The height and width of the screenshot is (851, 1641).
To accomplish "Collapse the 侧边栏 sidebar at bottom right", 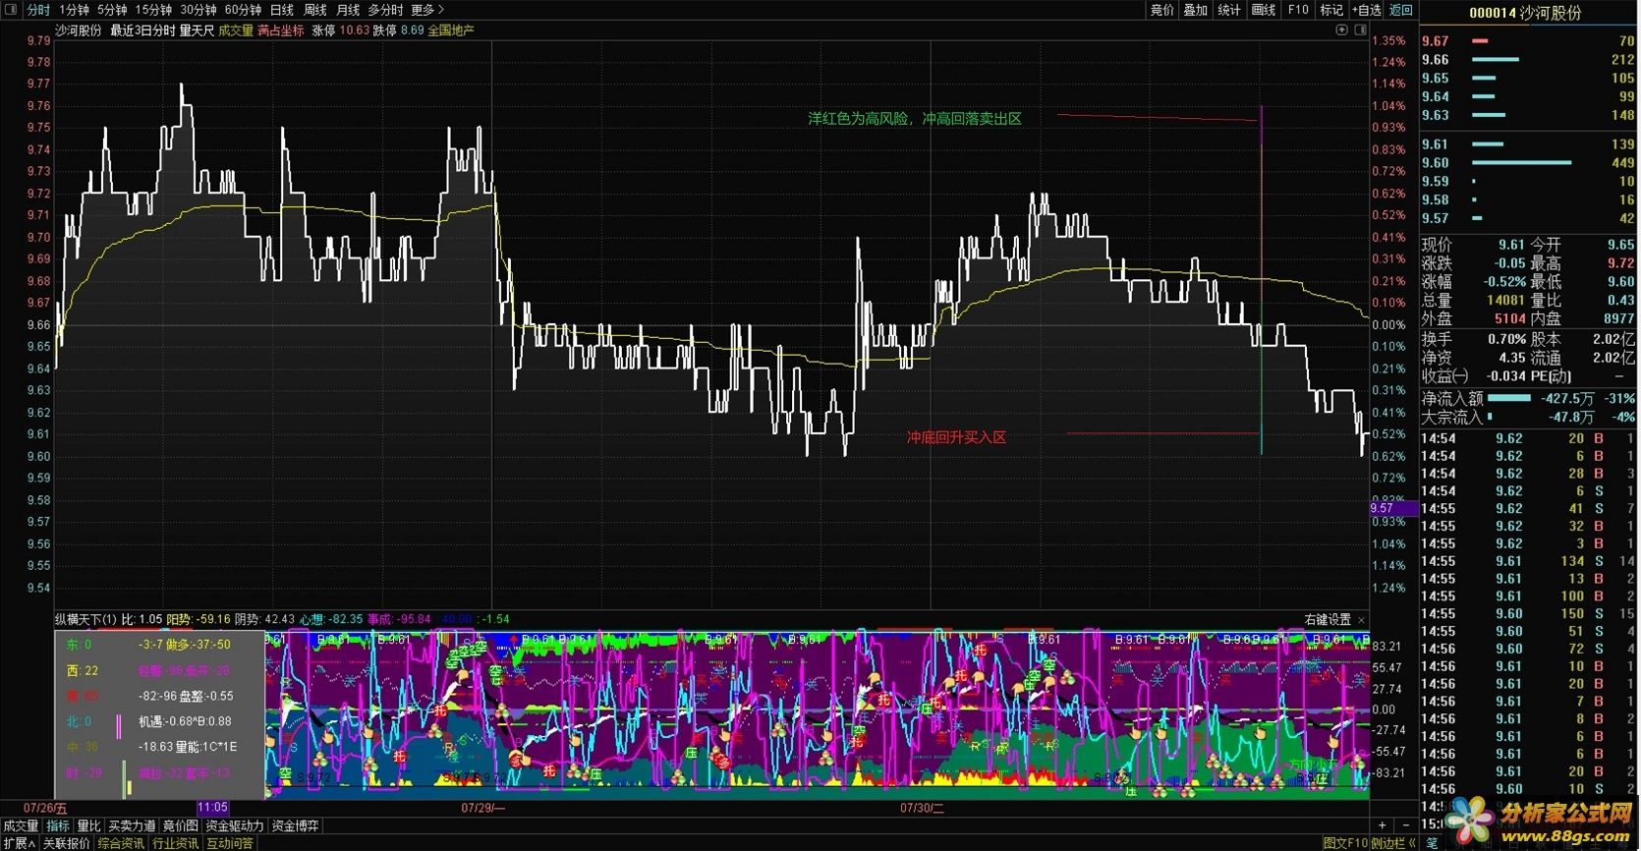I will click(x=1393, y=843).
